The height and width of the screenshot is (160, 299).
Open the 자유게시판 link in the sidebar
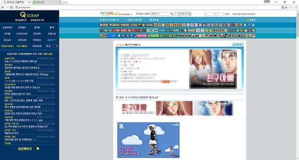pos(37,46)
